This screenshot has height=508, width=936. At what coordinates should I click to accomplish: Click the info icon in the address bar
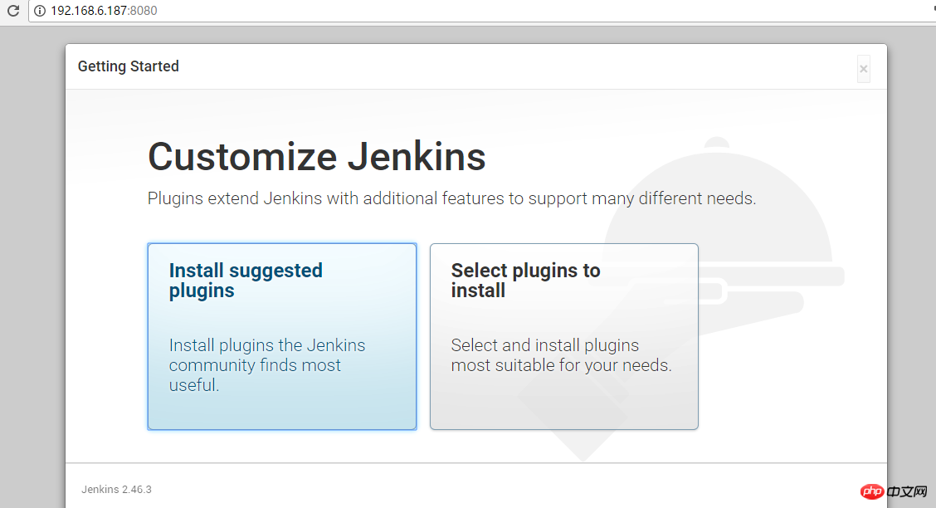(39, 12)
